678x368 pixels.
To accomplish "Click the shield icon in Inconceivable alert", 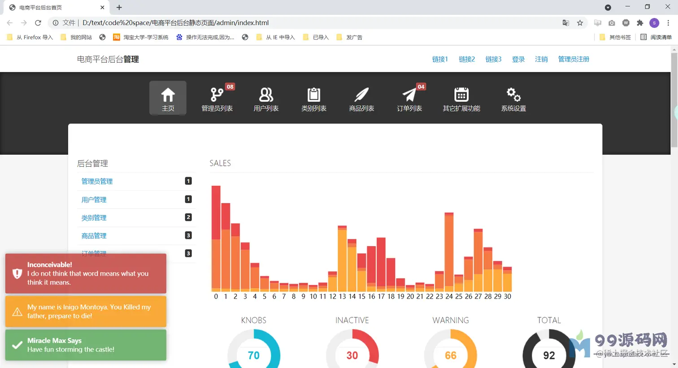I will pyautogui.click(x=17, y=273).
